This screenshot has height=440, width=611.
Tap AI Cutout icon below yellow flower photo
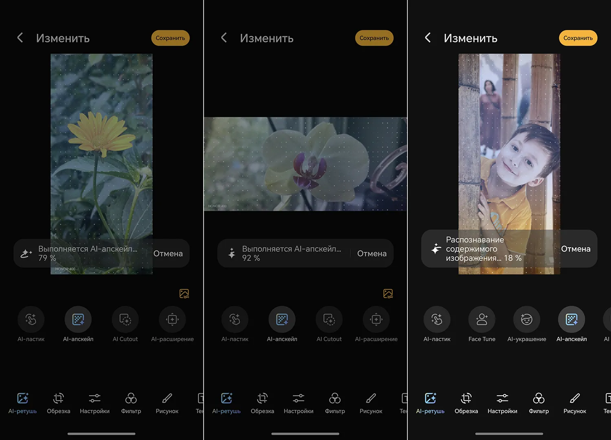[125, 319]
